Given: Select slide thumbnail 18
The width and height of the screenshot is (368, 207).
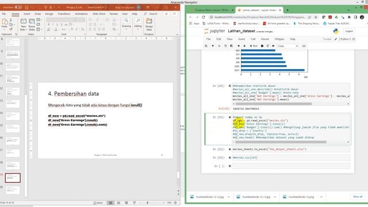Looking at the screenshot, I should (x=13, y=166).
